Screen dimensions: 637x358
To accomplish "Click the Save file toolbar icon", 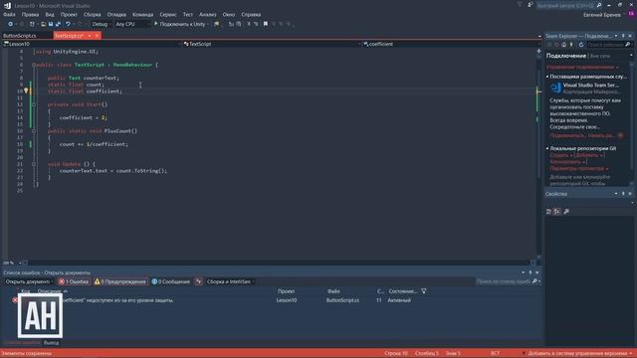I will (x=51, y=24).
